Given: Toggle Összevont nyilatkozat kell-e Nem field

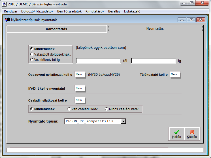Looking at the screenshot, I should point(79,75).
